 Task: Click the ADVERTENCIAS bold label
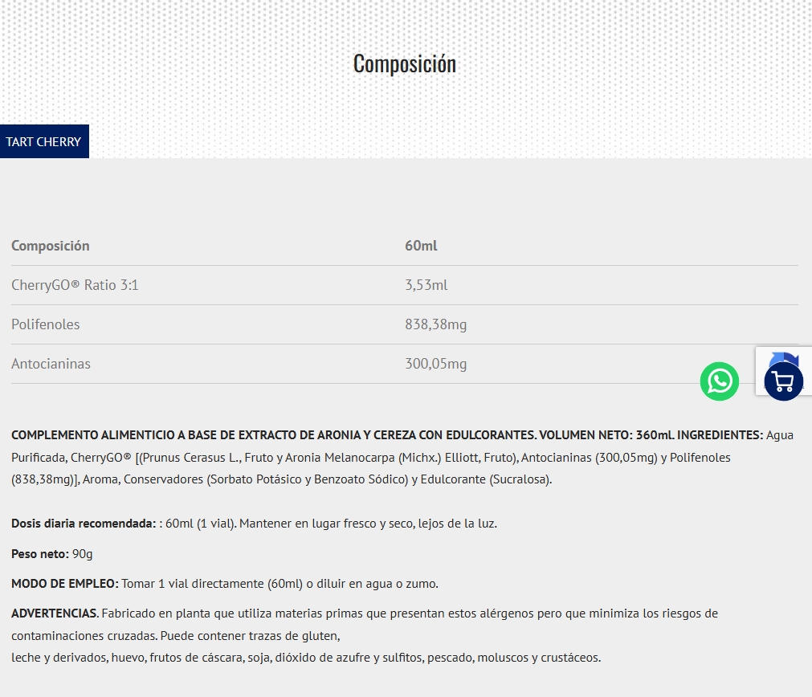pos(55,613)
